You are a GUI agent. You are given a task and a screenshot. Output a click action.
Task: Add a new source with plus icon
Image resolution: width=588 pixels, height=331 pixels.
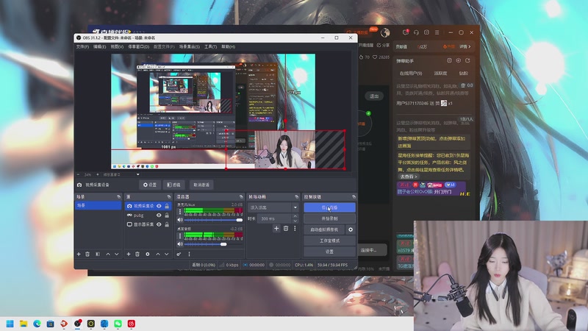[128, 254]
